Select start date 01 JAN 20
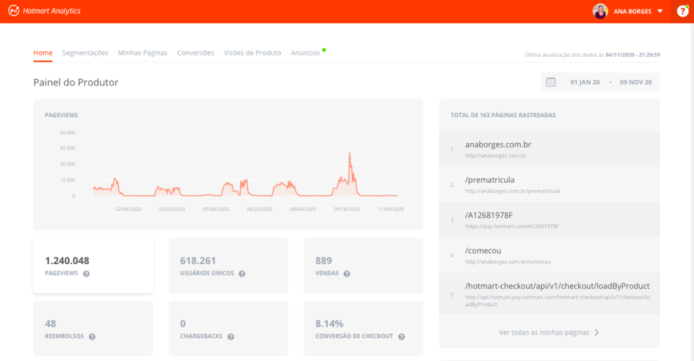 click(x=585, y=82)
